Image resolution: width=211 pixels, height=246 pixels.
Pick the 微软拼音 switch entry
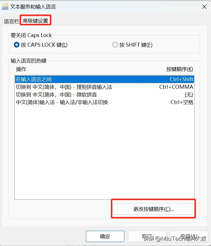click(105, 95)
